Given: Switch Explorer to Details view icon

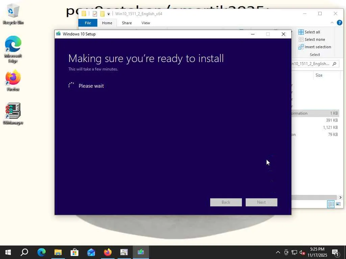Looking at the screenshot, I should coord(331,204).
